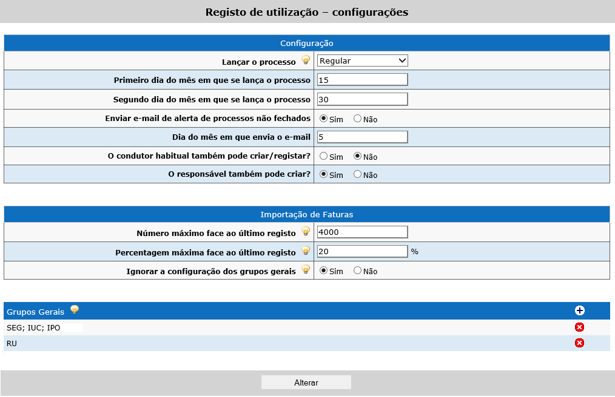Select Não for Enviar e-mail de alerta

click(357, 118)
